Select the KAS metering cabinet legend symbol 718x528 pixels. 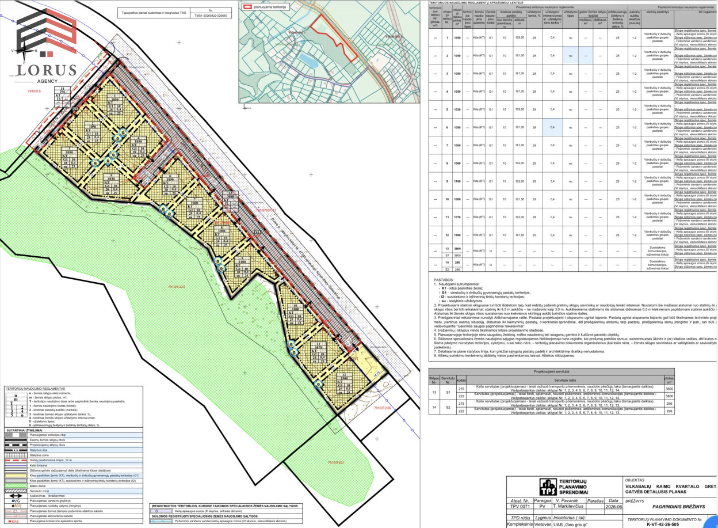(x=14, y=521)
